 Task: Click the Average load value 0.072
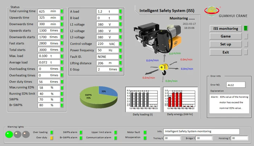[x=49, y=62]
